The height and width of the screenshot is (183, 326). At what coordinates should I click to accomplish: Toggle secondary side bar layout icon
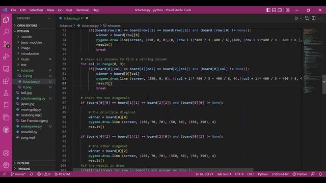(280, 10)
